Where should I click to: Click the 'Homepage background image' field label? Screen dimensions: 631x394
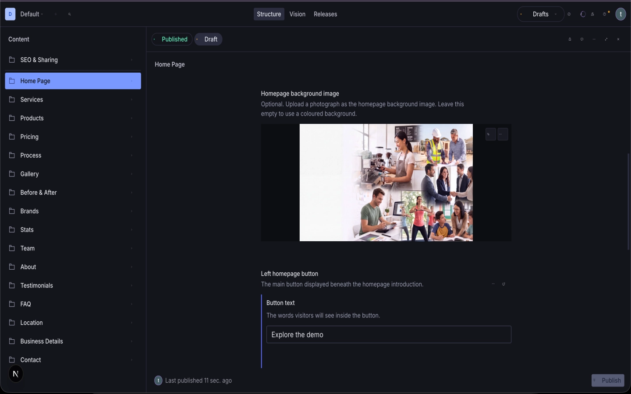pos(300,94)
